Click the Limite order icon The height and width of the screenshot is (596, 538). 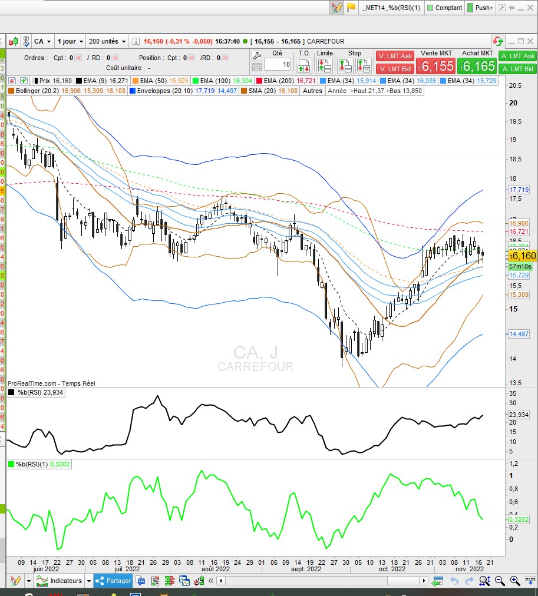(324, 66)
